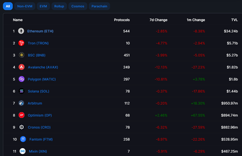Click the Ethereum coin logo icon
The image size is (242, 156).
click(x=21, y=31)
